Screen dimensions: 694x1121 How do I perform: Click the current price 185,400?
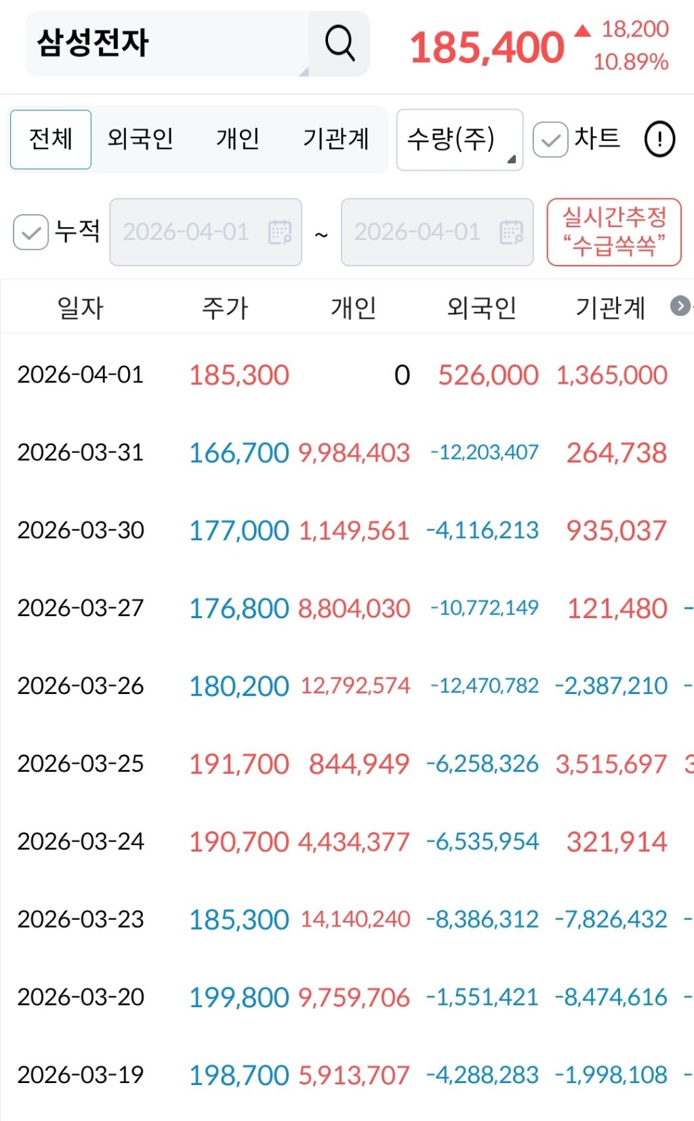pyautogui.click(x=487, y=47)
